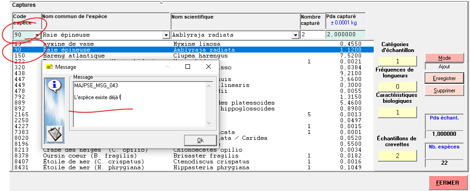Click the message text area in dialog

pos(139,104)
